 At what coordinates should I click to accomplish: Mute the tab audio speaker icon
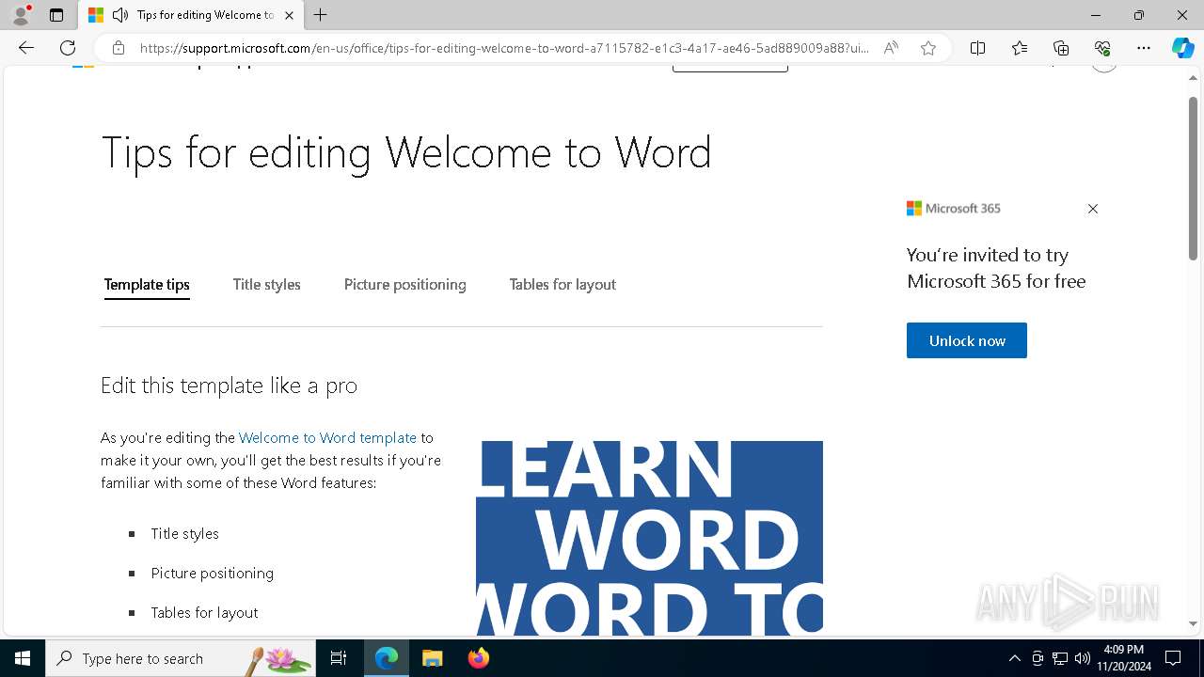pos(120,15)
